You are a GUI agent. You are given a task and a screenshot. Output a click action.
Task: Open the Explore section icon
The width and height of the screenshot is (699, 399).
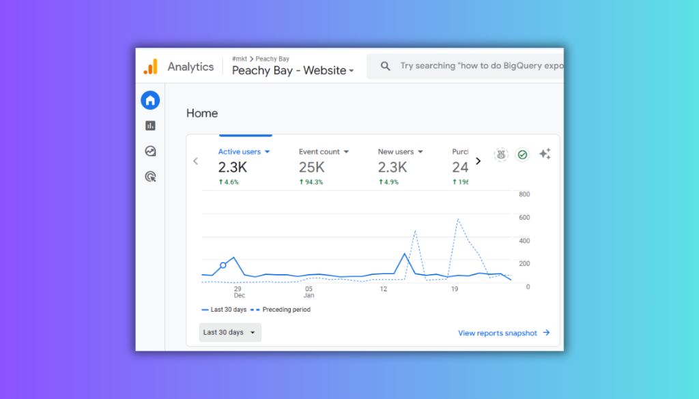tap(150, 151)
